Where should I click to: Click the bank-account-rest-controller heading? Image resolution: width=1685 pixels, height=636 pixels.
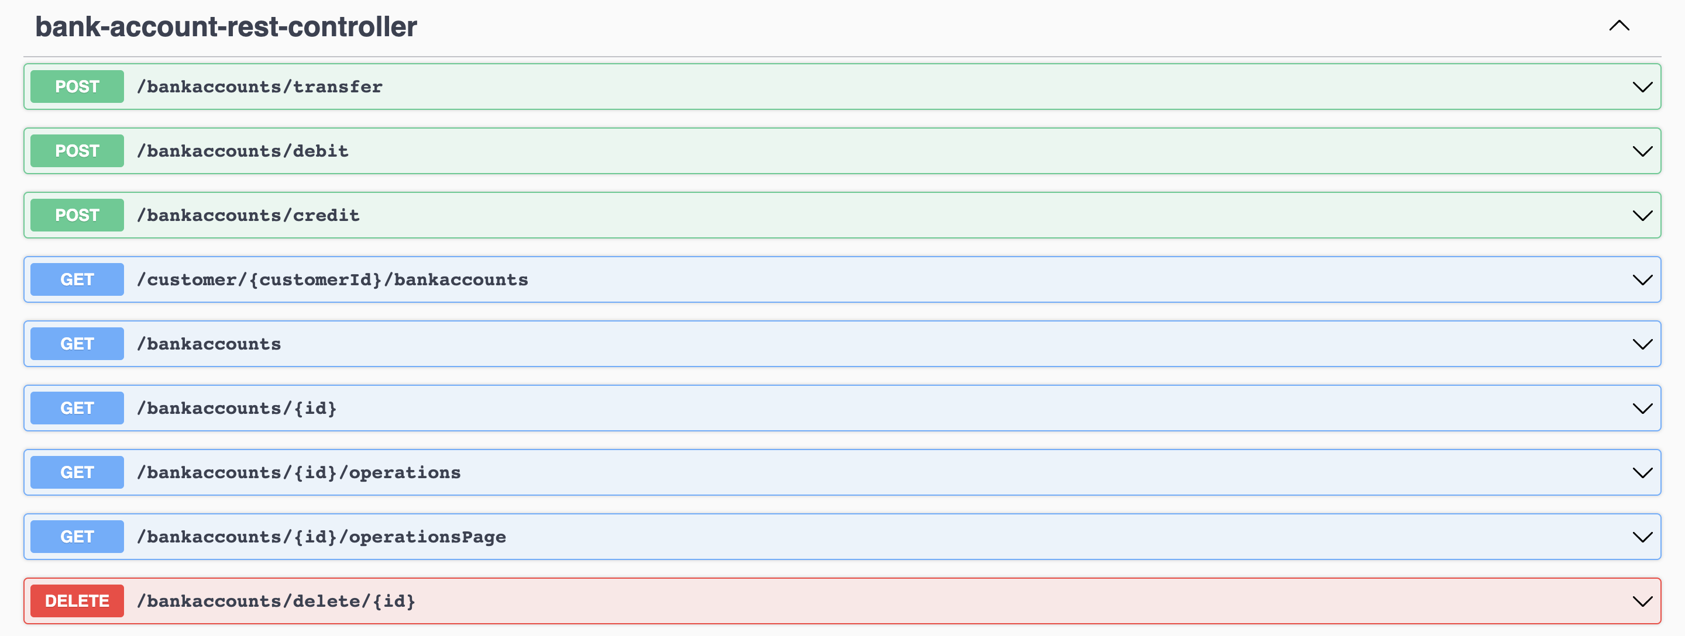pyautogui.click(x=227, y=27)
